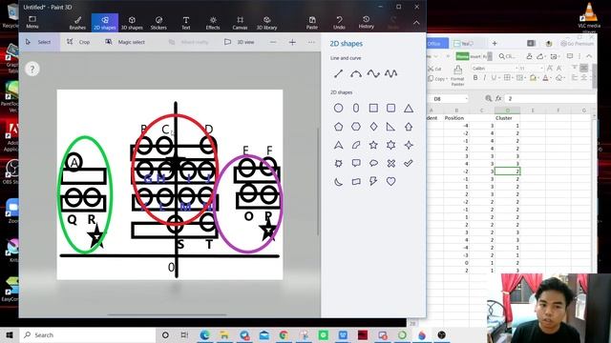Screen dimensions: 611x343
Task: Choose the Crop tool
Action: [78, 42]
